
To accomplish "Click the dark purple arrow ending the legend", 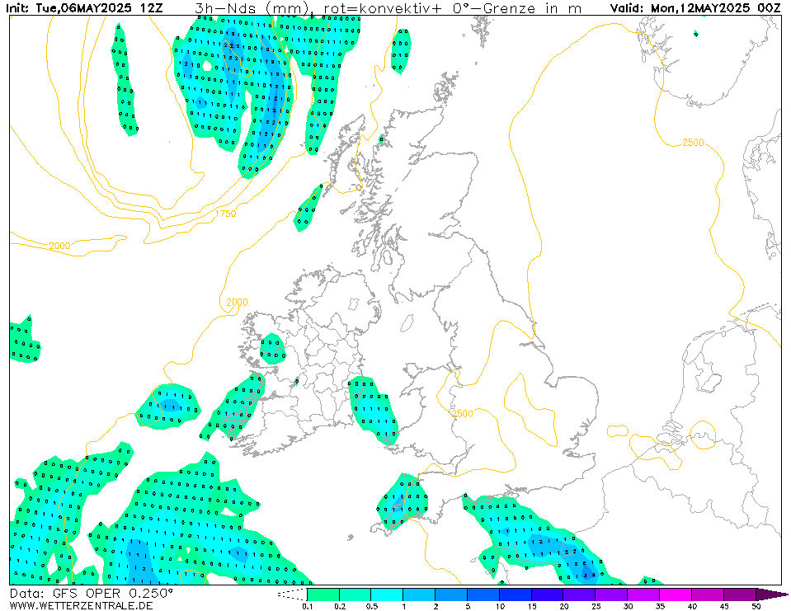I will (771, 595).
